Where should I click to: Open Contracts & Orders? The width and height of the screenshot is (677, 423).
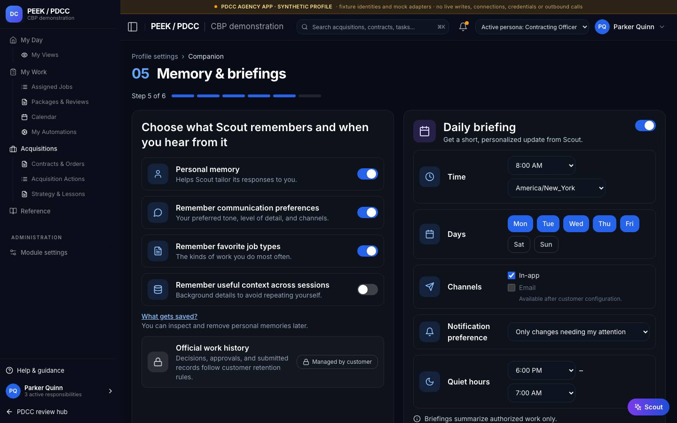tap(58, 164)
